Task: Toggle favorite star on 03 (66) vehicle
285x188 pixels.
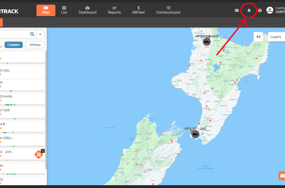Action: [x=1, y=74]
